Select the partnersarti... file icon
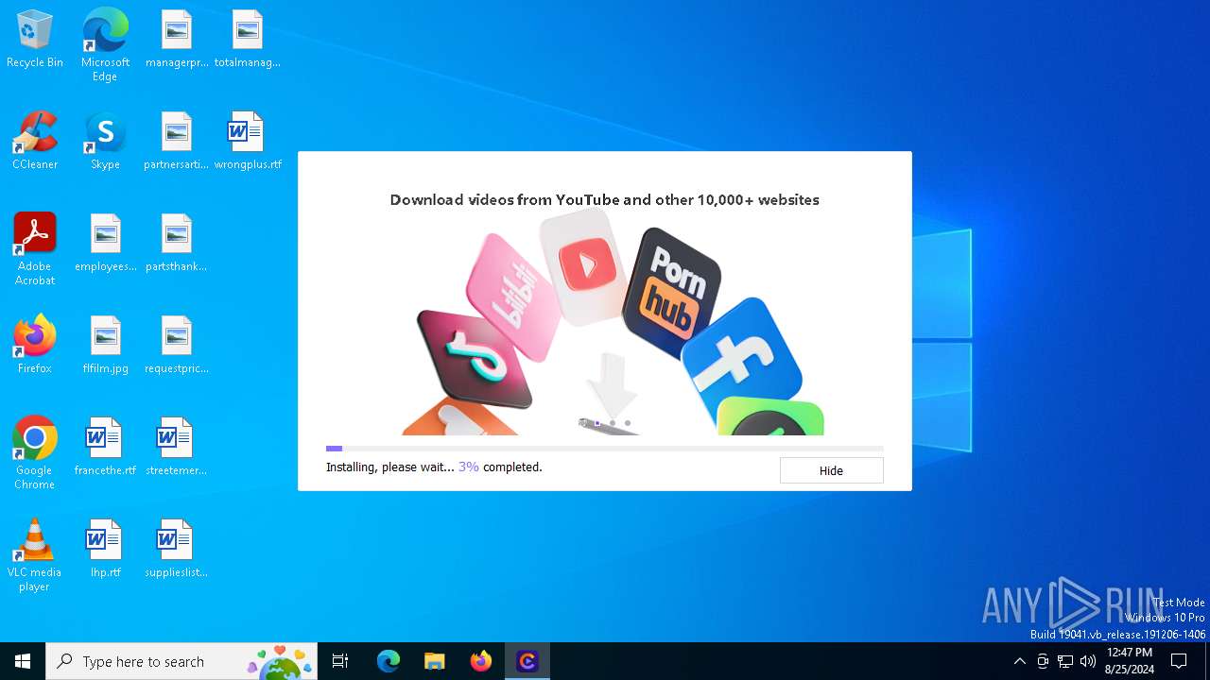Image resolution: width=1210 pixels, height=680 pixels. click(x=177, y=141)
